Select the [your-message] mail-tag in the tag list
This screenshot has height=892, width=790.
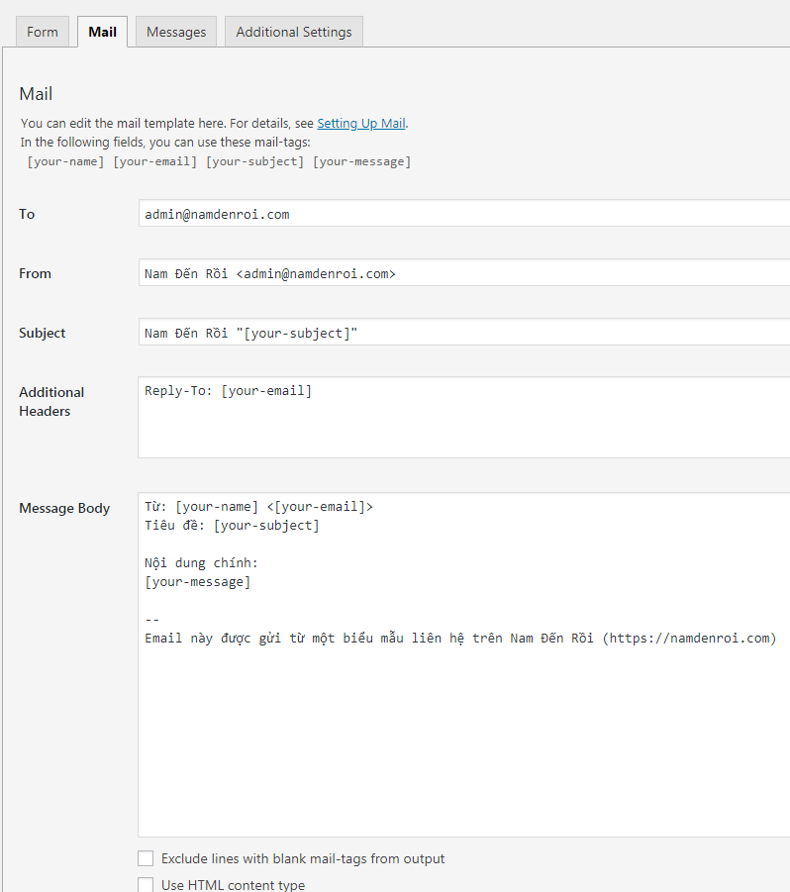click(361, 161)
